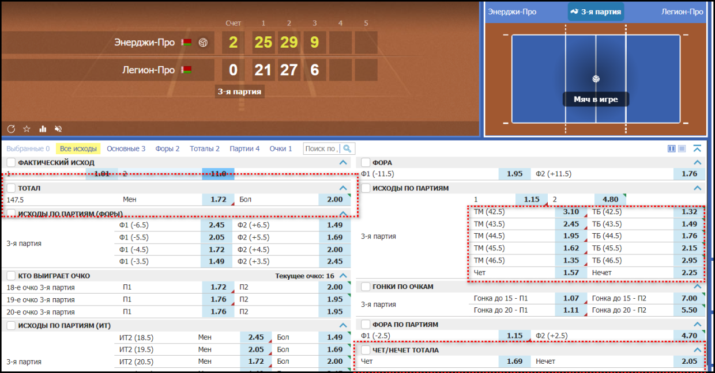
Task: Select odds 4.70 for Ф2 (+2.5)
Action: (689, 336)
